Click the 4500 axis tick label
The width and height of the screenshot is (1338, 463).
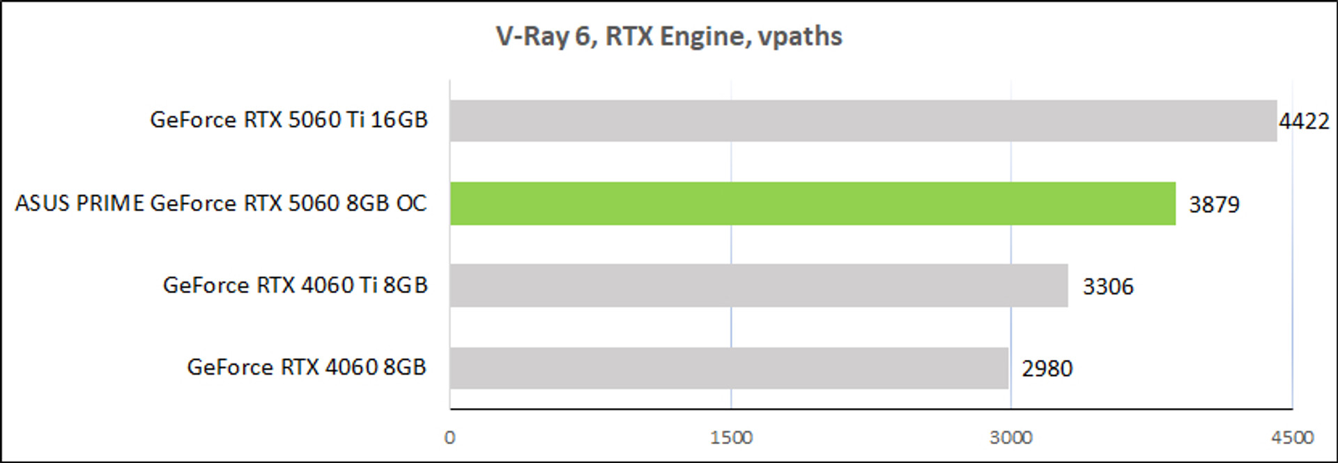point(1292,438)
